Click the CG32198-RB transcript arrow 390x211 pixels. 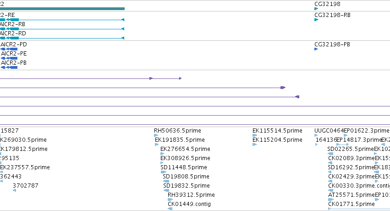click(316, 20)
